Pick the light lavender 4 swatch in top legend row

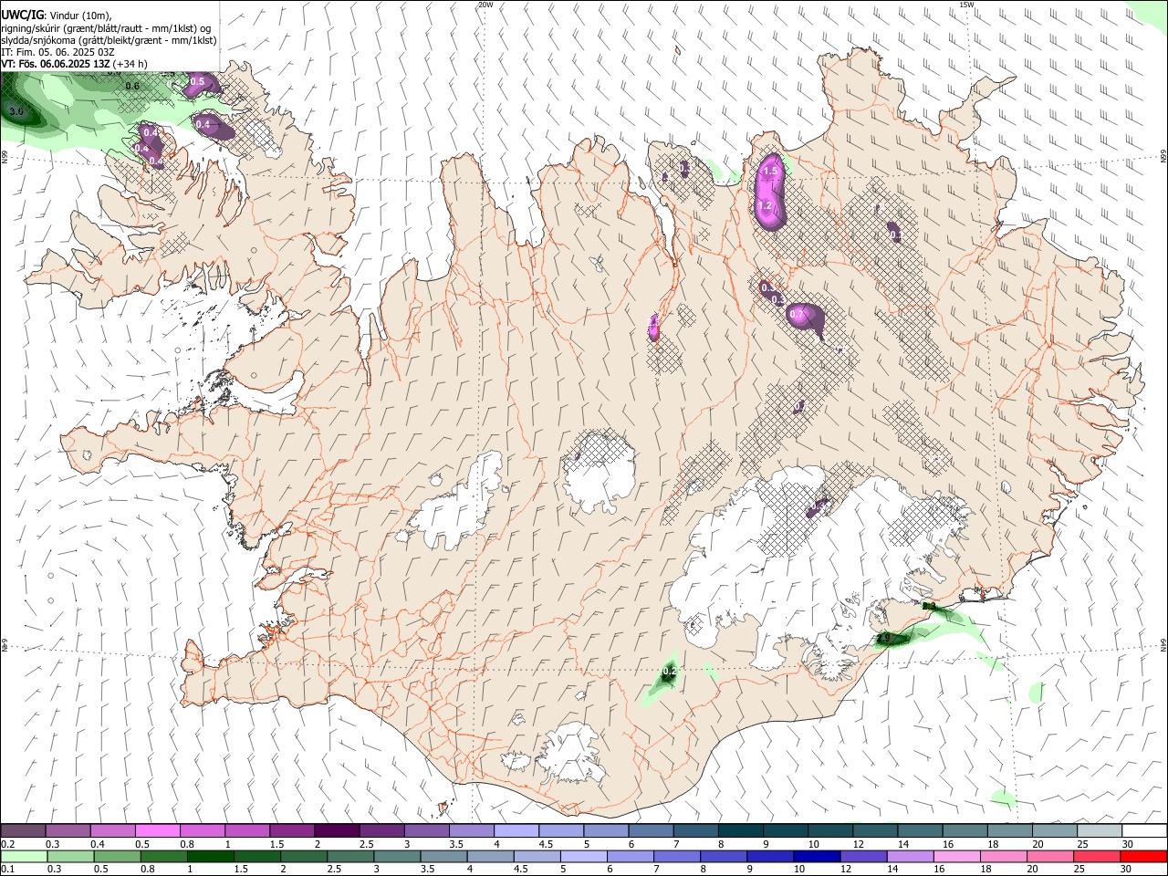[516, 830]
